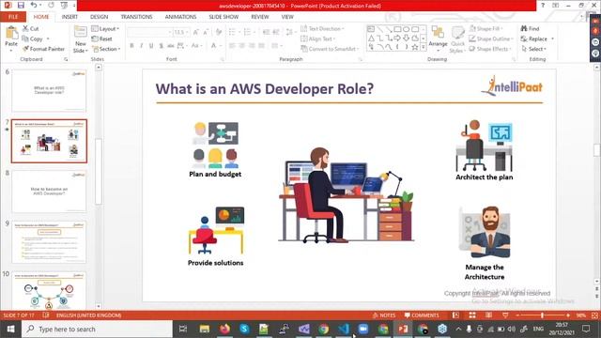The width and height of the screenshot is (601, 338).
Task: Open Shape Fill dropdown
Action: [486, 29]
